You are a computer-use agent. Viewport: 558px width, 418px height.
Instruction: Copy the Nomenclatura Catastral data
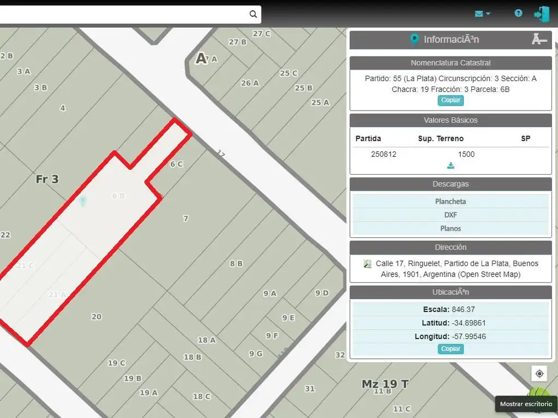[x=451, y=100]
